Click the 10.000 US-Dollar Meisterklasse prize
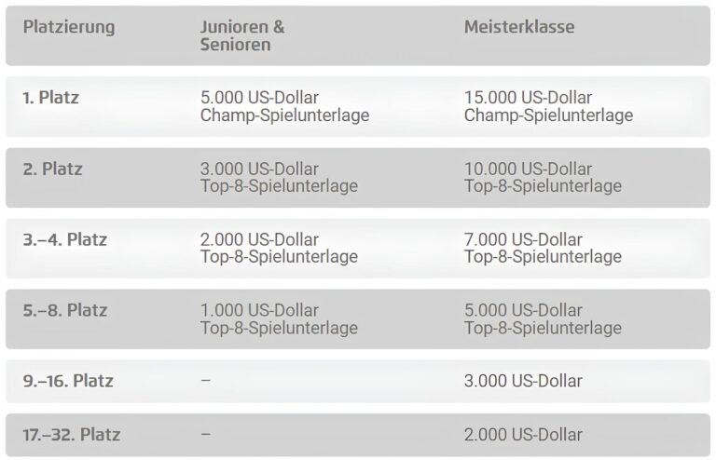Image resolution: width=716 pixels, height=460 pixels. tap(528, 169)
